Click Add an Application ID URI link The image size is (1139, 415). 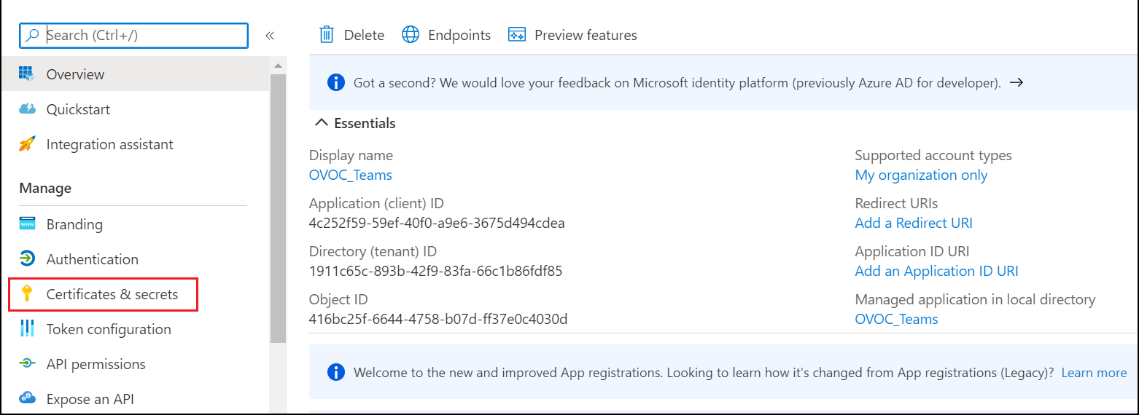click(x=936, y=271)
